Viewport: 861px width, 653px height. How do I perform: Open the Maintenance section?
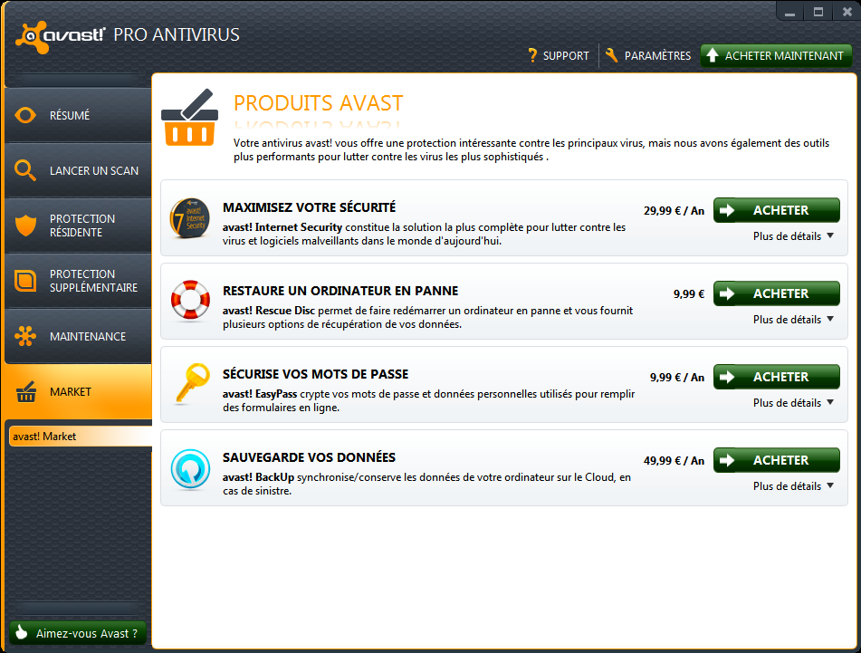tap(78, 336)
